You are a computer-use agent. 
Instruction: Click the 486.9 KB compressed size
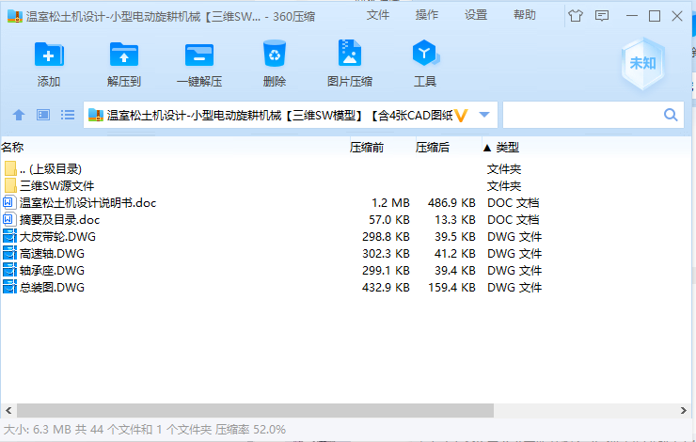[451, 203]
